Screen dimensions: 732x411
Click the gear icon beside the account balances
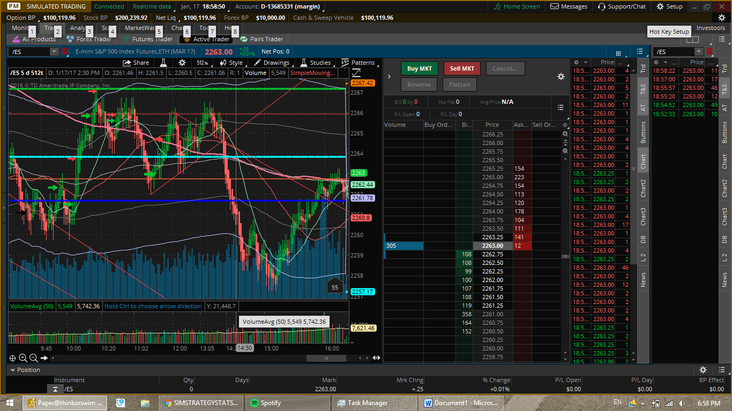(x=721, y=18)
